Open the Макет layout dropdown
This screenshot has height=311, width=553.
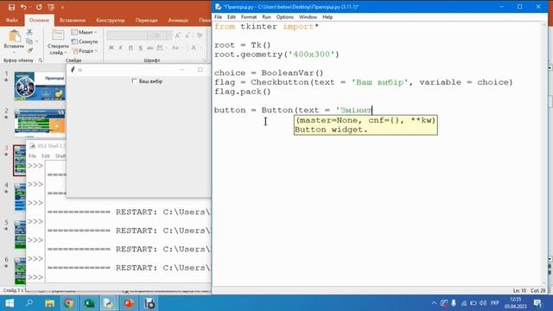[x=84, y=32]
